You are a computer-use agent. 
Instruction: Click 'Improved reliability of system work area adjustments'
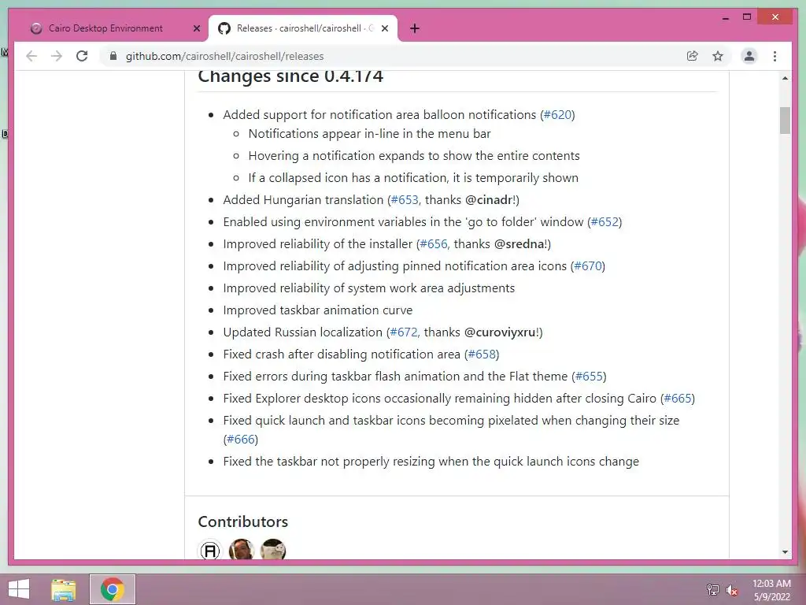[368, 288]
